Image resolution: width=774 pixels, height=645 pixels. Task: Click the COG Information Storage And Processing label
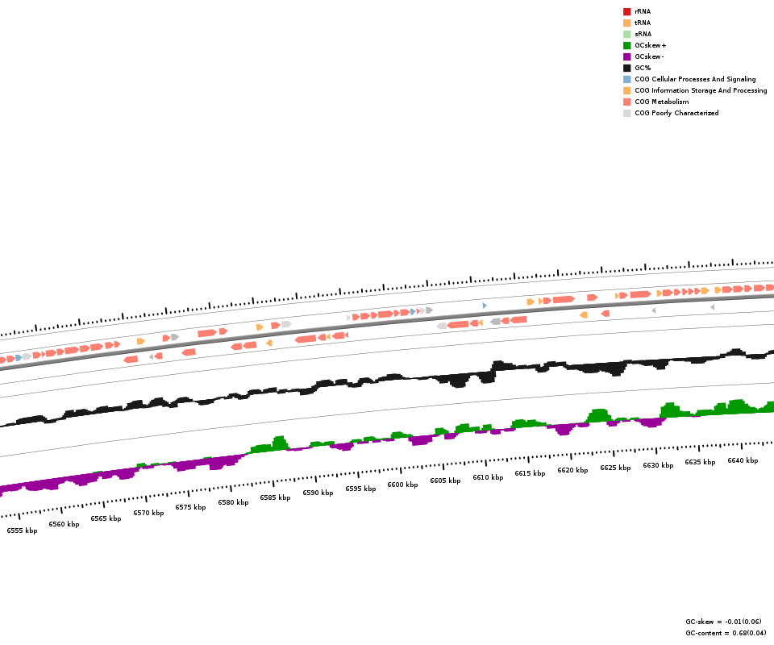click(701, 90)
